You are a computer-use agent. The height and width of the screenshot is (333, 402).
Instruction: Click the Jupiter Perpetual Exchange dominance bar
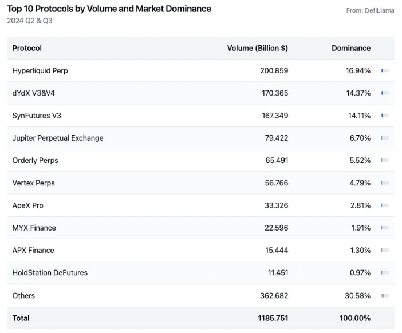(x=385, y=138)
